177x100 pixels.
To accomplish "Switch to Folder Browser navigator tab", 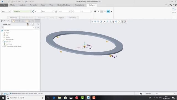I will click(x=18, y=21).
